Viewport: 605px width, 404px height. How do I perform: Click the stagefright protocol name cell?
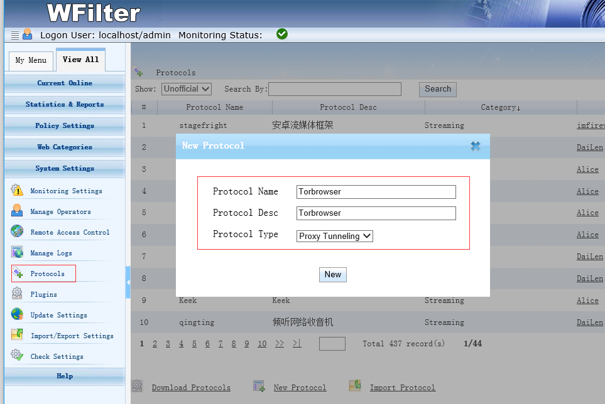click(x=203, y=125)
